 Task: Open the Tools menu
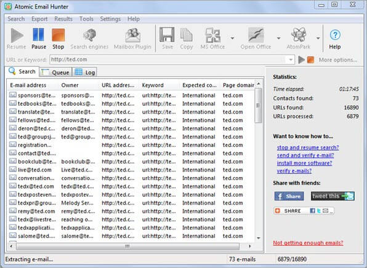[86, 19]
